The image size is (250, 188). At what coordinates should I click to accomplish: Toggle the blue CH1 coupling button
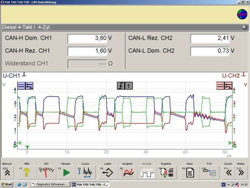[21, 86]
